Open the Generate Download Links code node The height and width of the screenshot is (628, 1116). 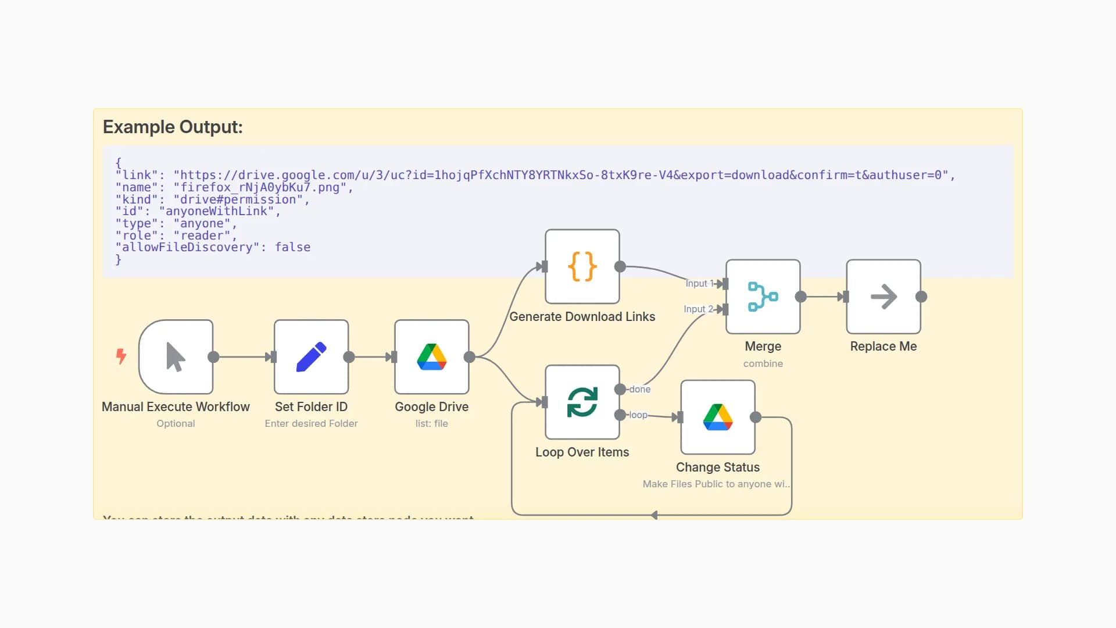[582, 266]
